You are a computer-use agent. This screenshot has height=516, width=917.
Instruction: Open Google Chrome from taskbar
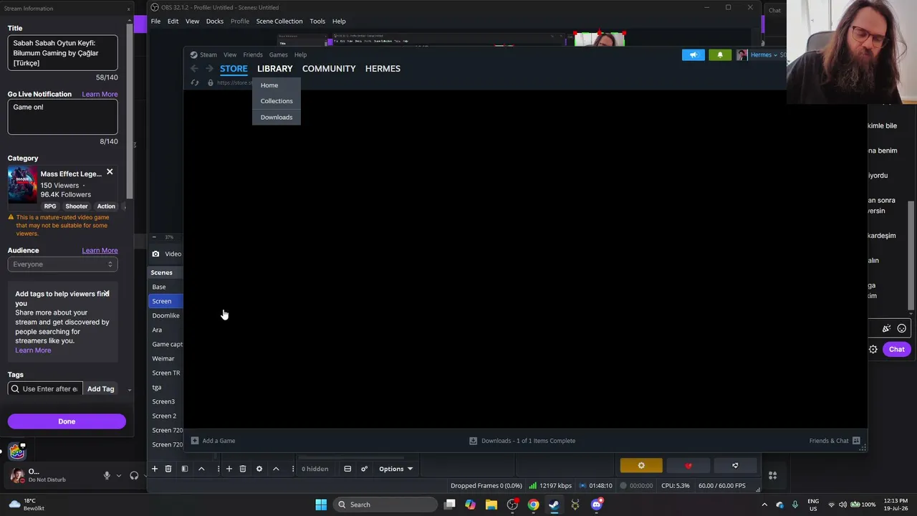(533, 505)
